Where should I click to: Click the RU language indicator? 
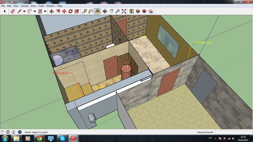point(210,138)
